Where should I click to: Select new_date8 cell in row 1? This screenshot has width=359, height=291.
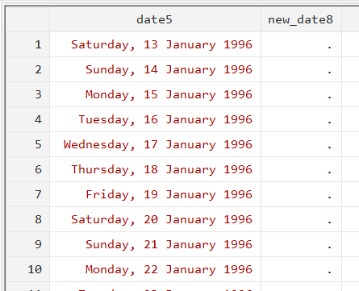point(301,44)
